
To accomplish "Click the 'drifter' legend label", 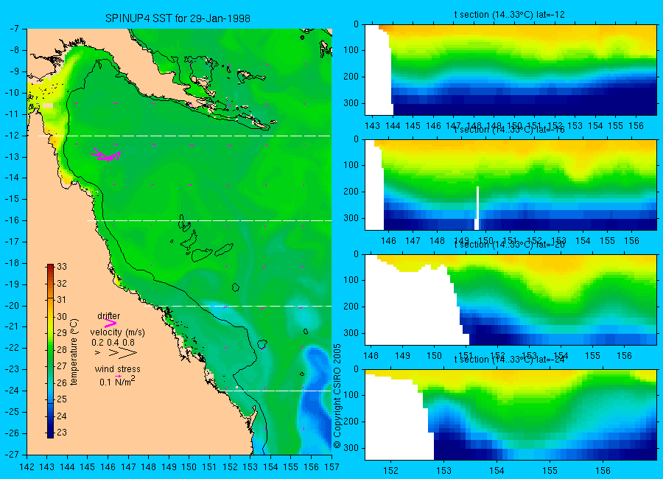I will pos(109,315).
